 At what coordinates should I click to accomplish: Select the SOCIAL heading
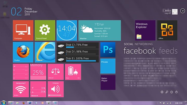point(129,44)
